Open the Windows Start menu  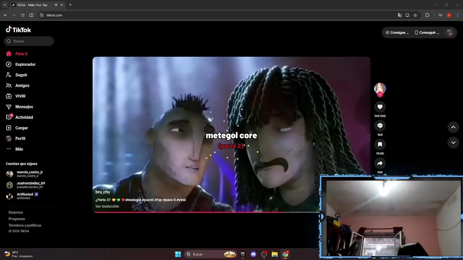point(178,254)
